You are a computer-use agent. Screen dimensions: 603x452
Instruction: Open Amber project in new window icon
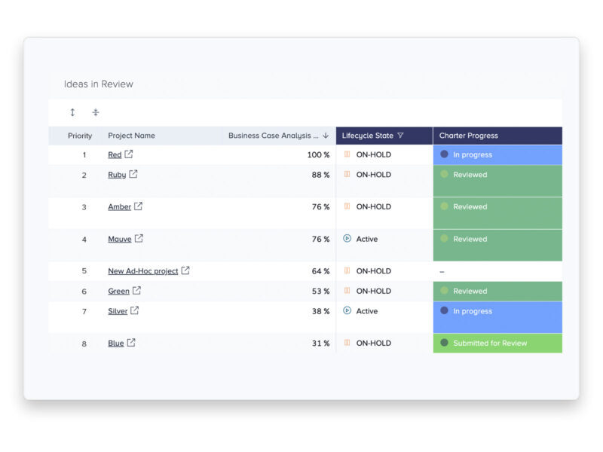click(x=138, y=206)
